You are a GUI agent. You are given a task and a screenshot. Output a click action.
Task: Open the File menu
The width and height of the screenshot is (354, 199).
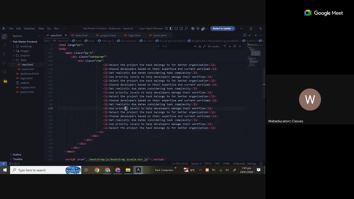(x=11, y=28)
